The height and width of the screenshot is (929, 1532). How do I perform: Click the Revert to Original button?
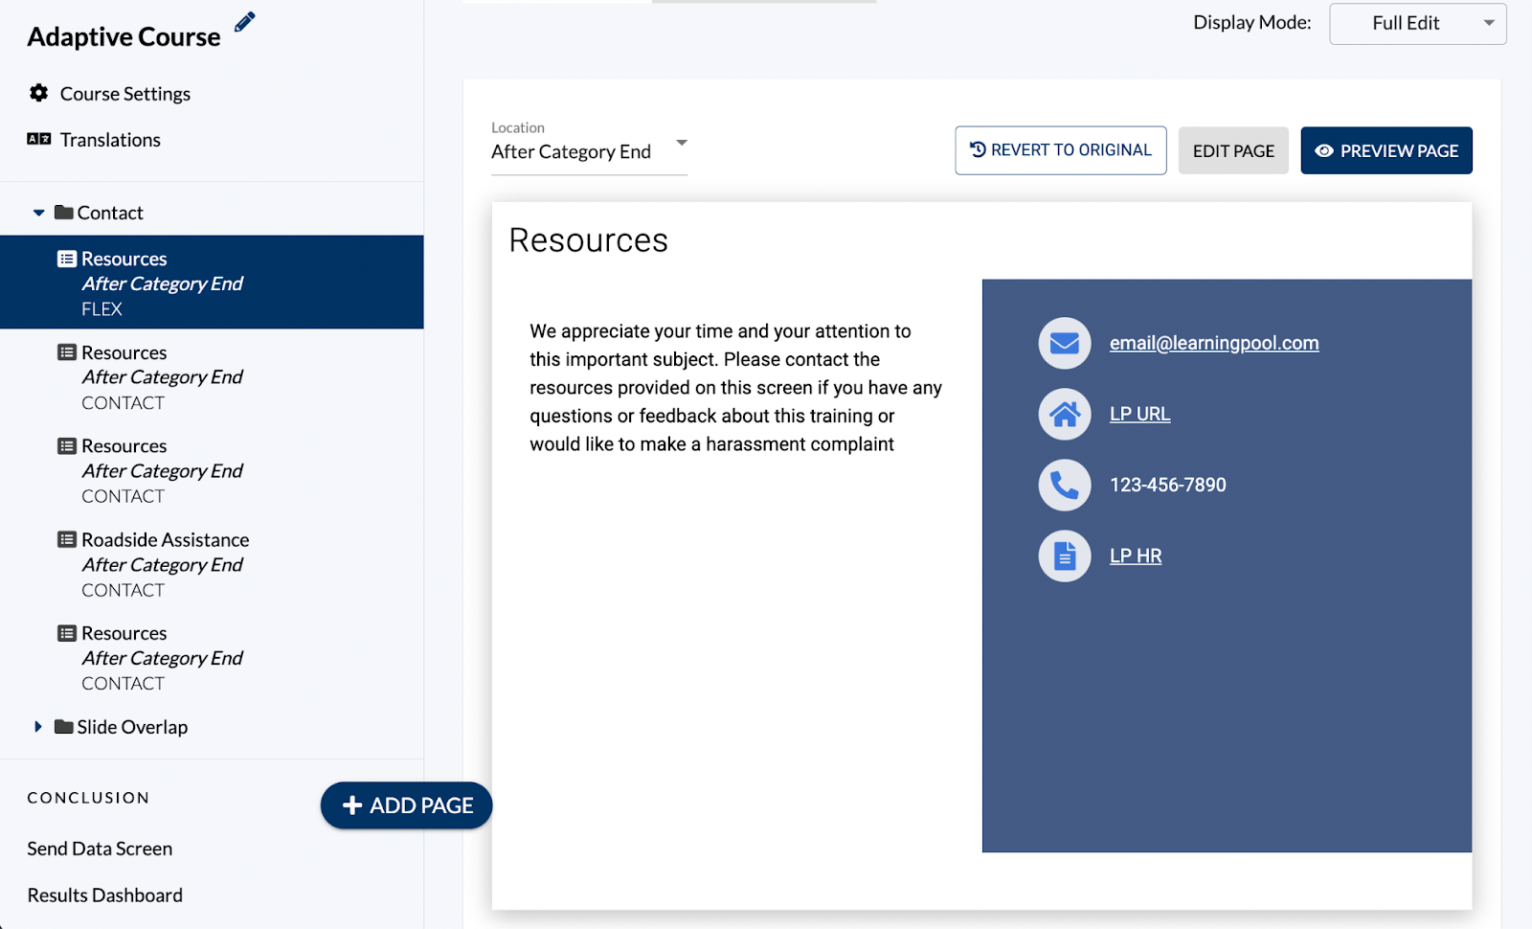point(1061,150)
